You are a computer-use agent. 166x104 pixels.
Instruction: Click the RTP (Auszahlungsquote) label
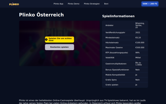pos(117,53)
